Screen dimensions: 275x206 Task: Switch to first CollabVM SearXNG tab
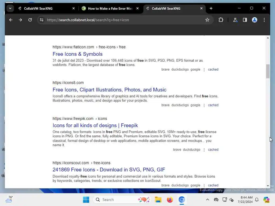(x=46, y=8)
